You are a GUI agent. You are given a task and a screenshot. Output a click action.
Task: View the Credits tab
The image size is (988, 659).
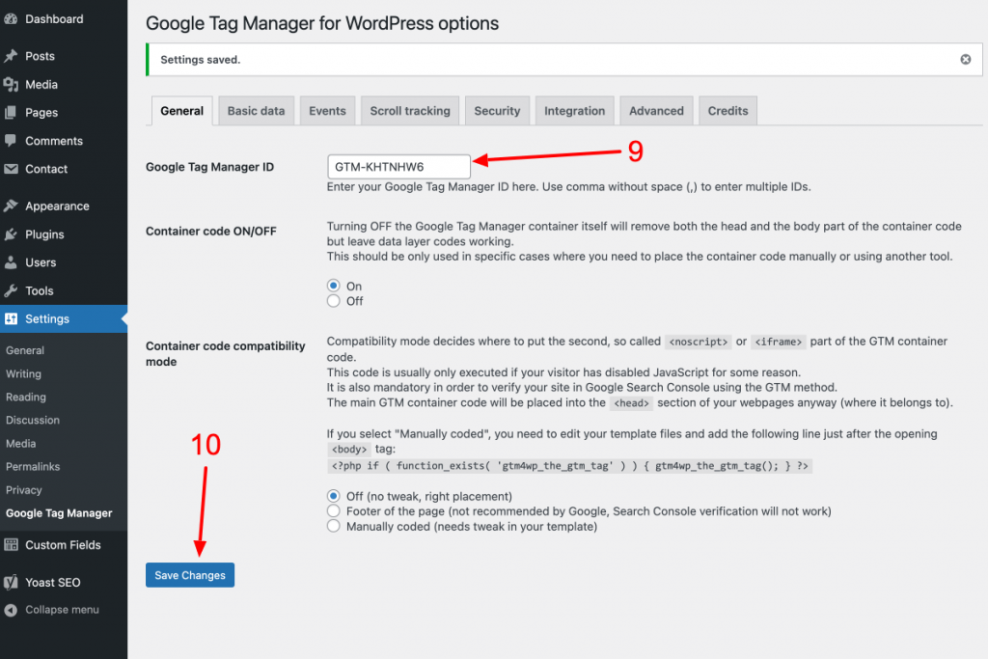tap(727, 111)
